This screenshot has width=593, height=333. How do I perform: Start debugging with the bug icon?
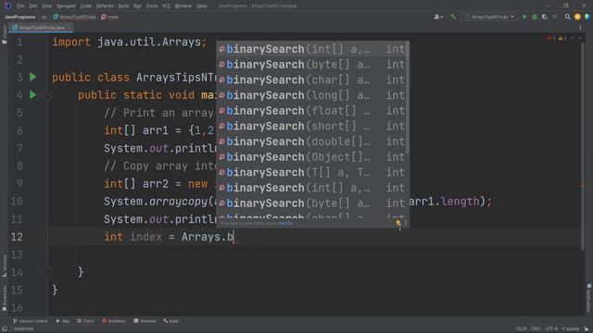point(535,17)
